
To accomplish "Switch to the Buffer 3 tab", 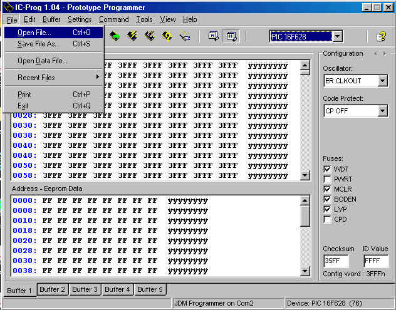I will pos(85,289).
